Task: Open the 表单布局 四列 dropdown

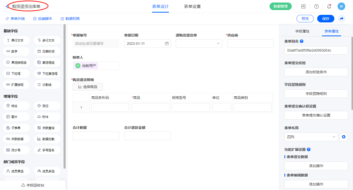Action: click(x=311, y=137)
